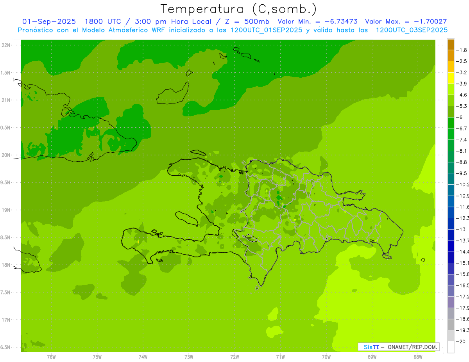The width and height of the screenshot is (469, 362).
Task: Click the '21N' latitude axis label
Action: coord(6,100)
